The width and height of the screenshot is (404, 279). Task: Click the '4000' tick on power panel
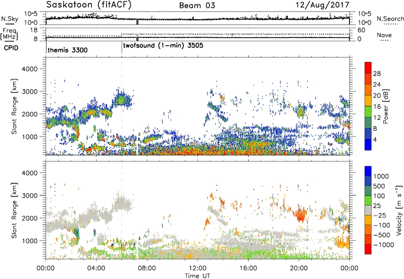pos(29,69)
